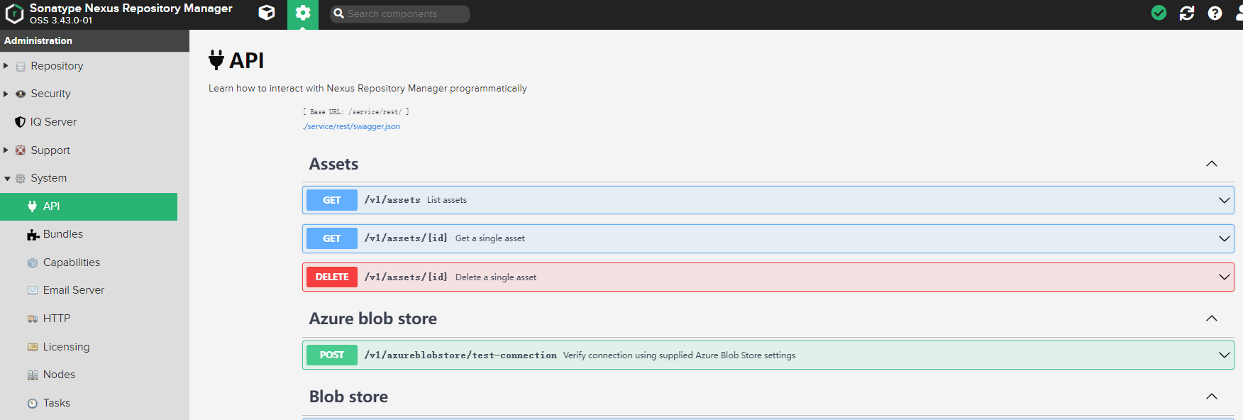Collapse the System tree node
This screenshot has width=1243, height=420.
(7, 179)
